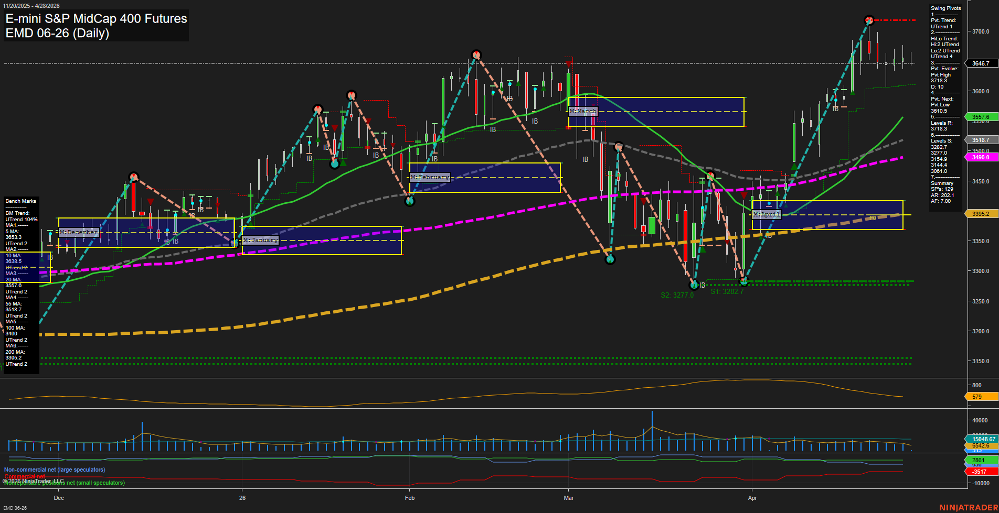999x513 pixels.
Task: Select the red -3517 marker on the COT axis
Action: 979,471
